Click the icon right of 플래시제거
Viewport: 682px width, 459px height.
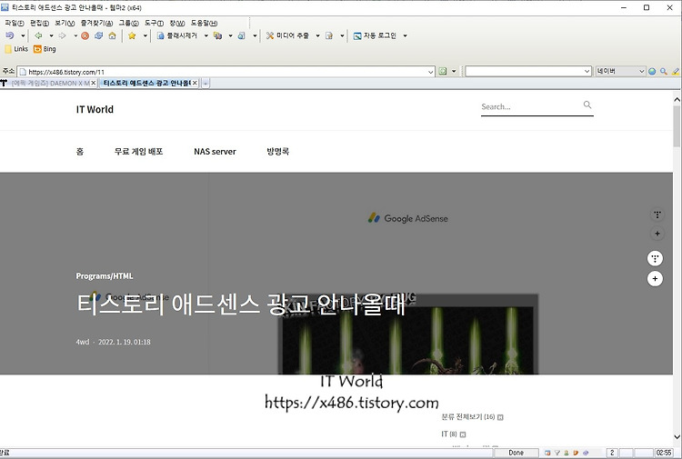[218, 35]
